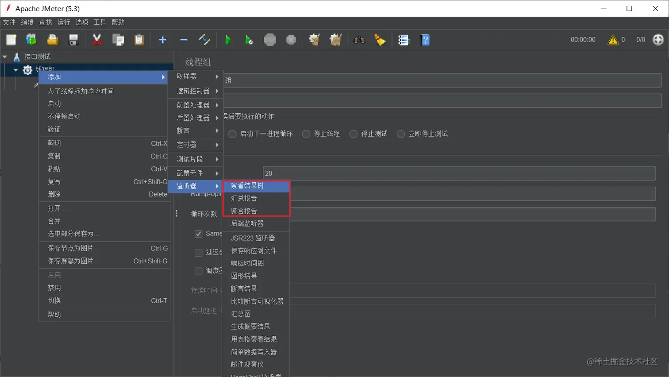
Task: Select the 接口测试 test plan flask icon
Action: point(17,57)
